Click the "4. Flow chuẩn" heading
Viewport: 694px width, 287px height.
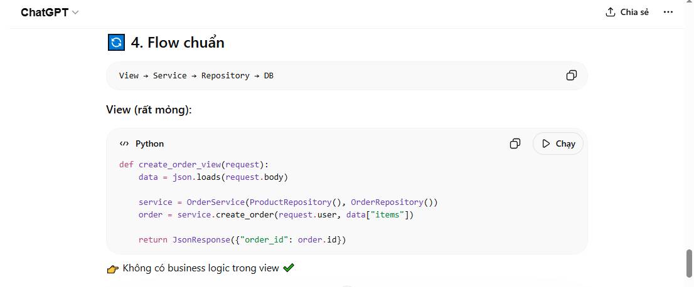[178, 43]
